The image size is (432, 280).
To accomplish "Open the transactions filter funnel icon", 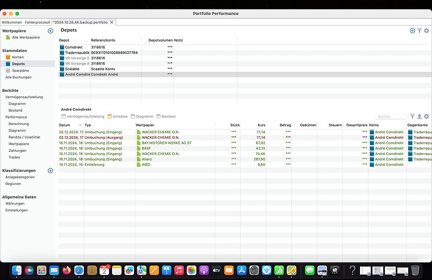I will pyautogui.click(x=412, y=116).
